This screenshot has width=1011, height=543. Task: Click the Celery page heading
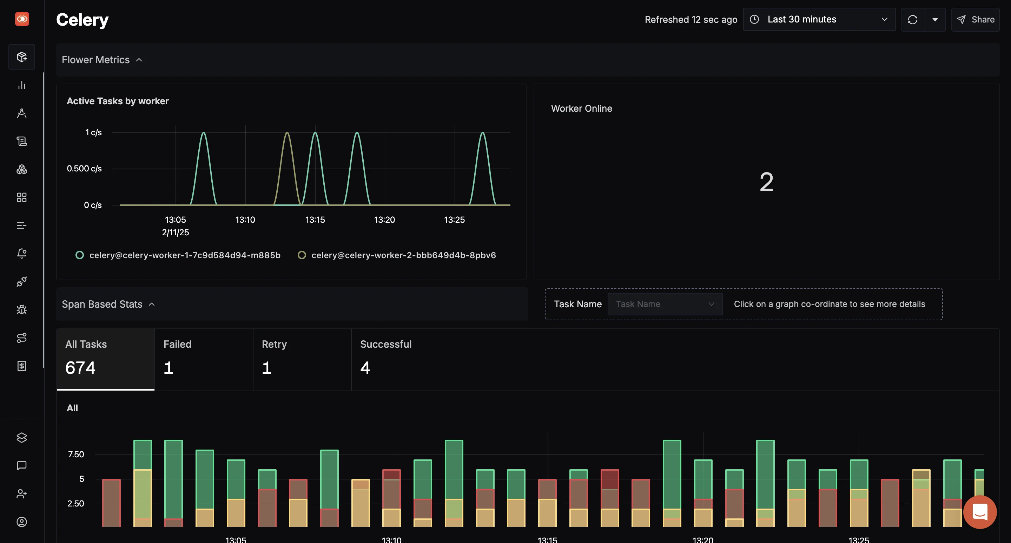coord(82,20)
